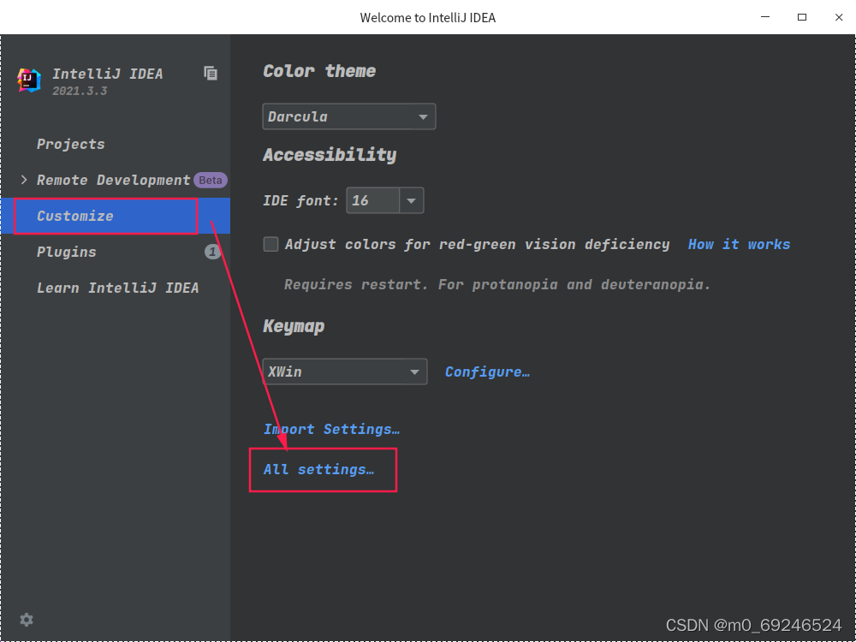Open the Darcula color theme dropdown
The image size is (856, 642).
point(348,116)
